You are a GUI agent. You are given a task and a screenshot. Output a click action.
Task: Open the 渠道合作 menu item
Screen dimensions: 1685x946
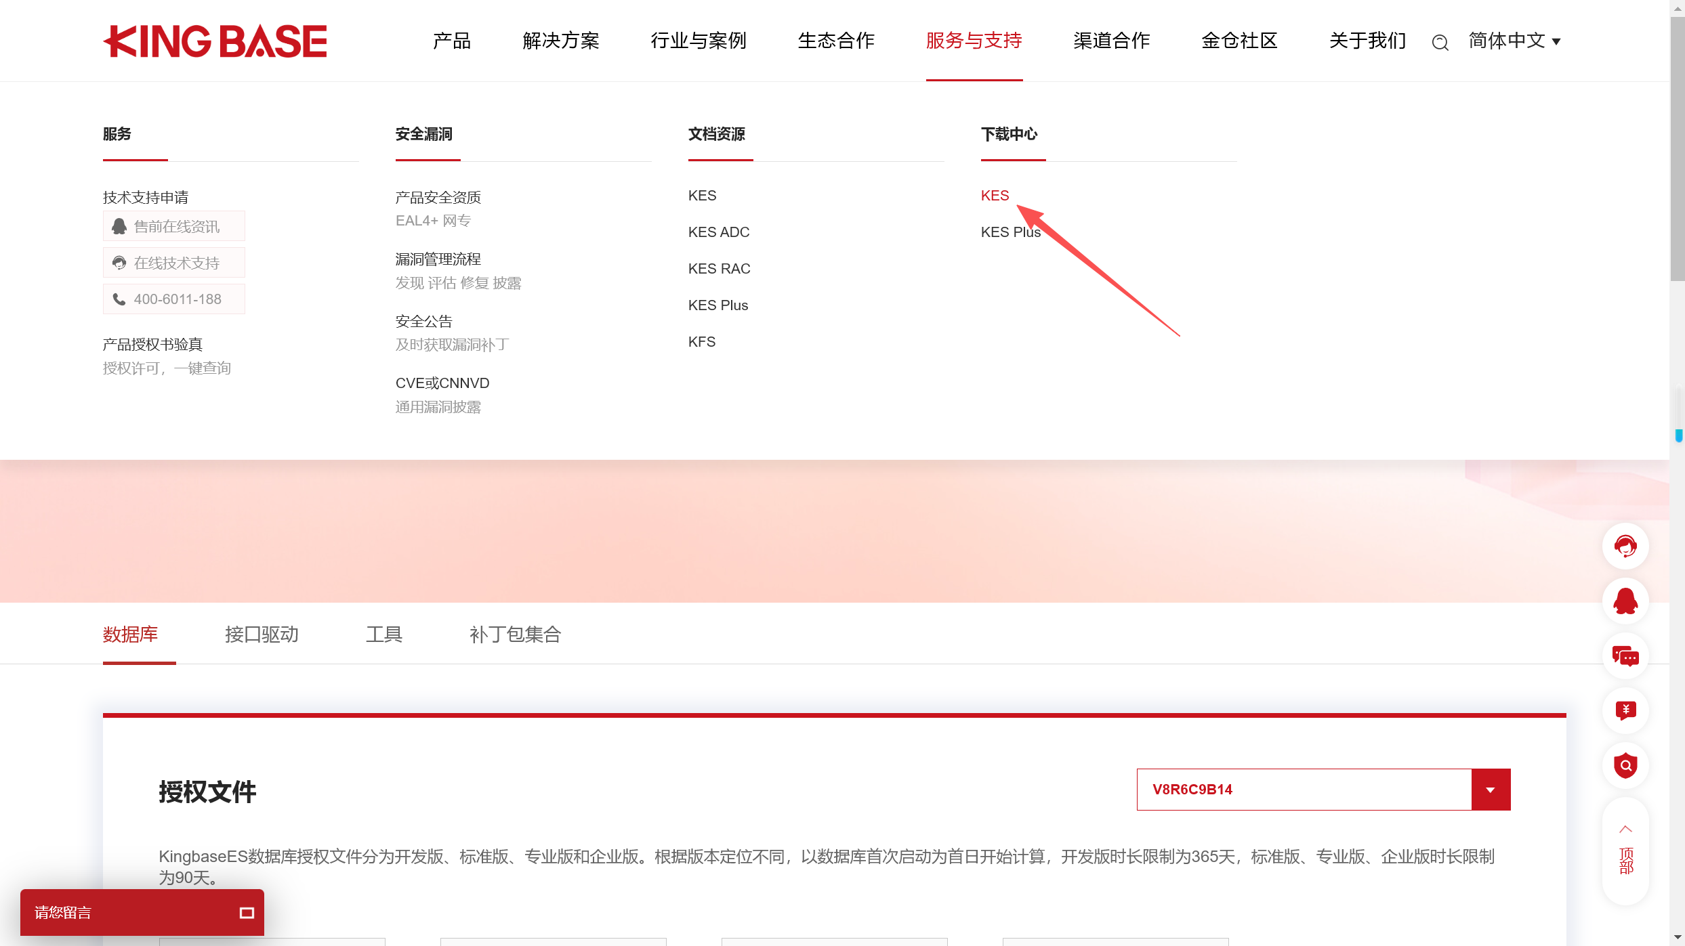1110,41
